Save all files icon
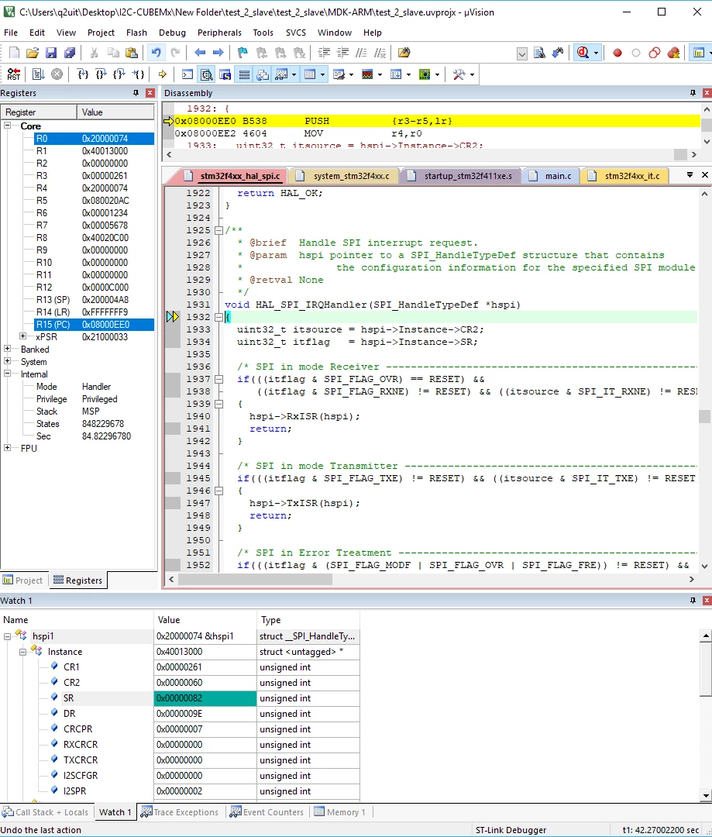712x837 pixels. 70,53
